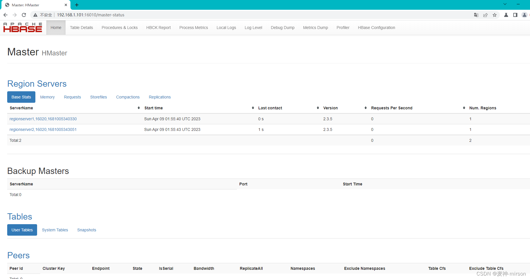The image size is (530, 279).
Task: Open the Log Level page
Action: (x=253, y=28)
